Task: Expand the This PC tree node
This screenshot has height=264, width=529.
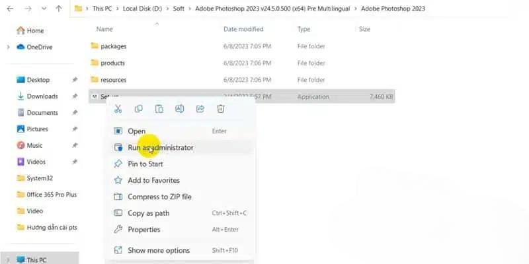Action: [7, 259]
